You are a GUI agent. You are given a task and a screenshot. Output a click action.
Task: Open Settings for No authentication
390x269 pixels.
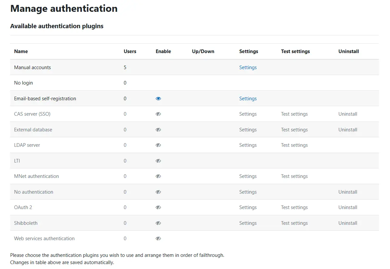tap(248, 192)
